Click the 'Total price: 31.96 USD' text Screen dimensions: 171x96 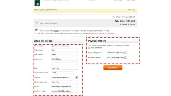point(125,21)
